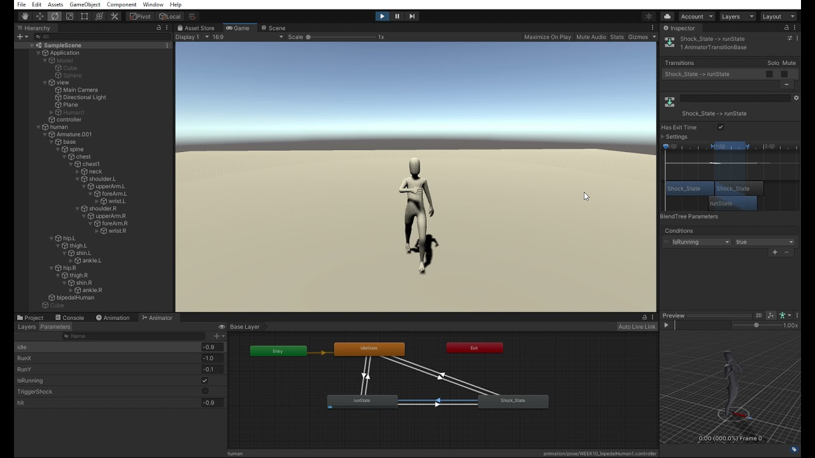This screenshot has width=815, height=458.
Task: Open the GameObject menu
Action: pyautogui.click(x=85, y=4)
